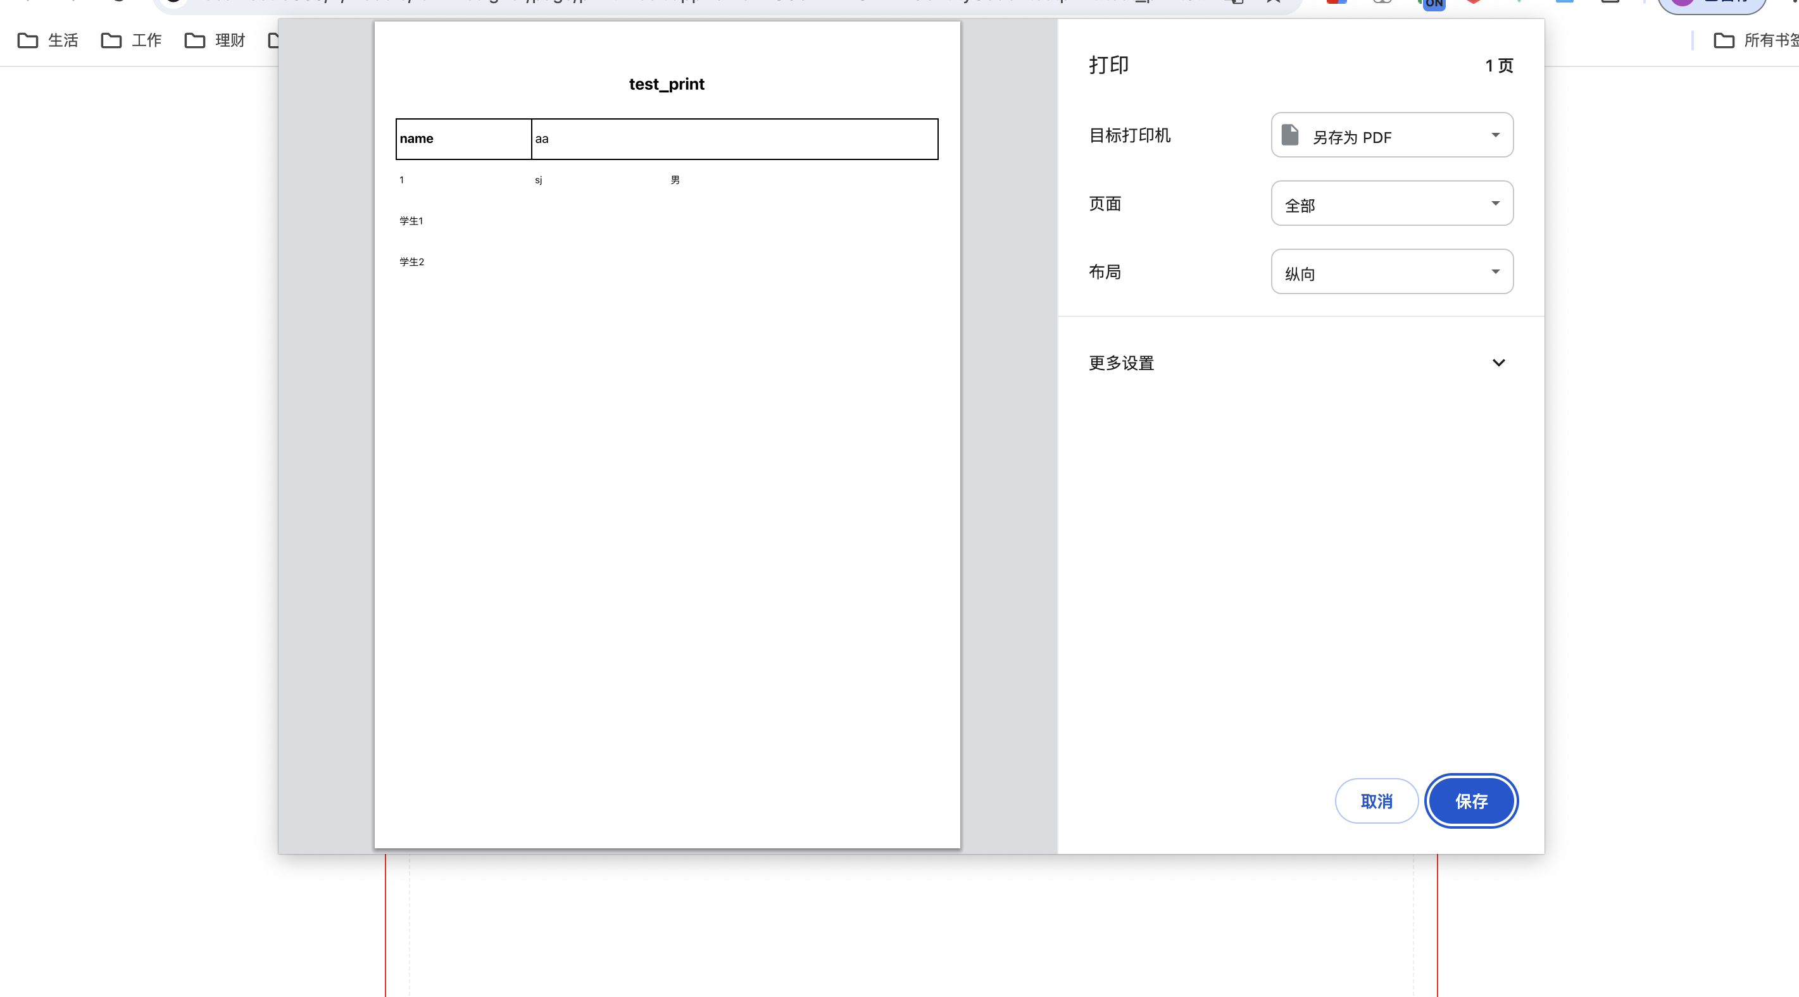This screenshot has width=1799, height=997.
Task: Expand the 更多设置 section
Action: click(1299, 363)
